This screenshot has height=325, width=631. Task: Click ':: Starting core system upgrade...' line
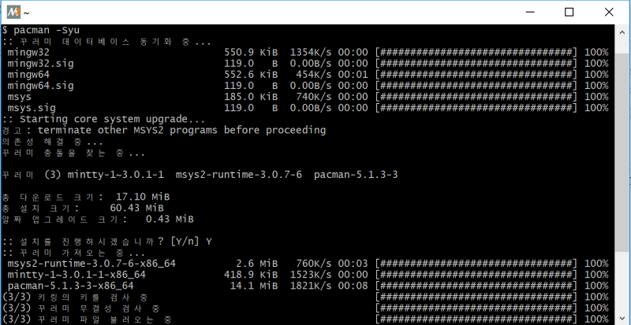click(103, 120)
